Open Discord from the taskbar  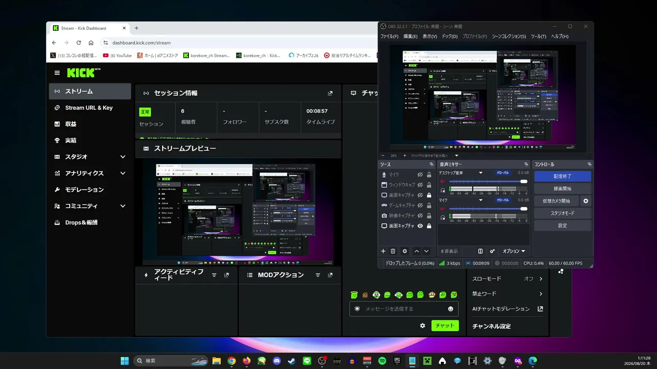[277, 361]
